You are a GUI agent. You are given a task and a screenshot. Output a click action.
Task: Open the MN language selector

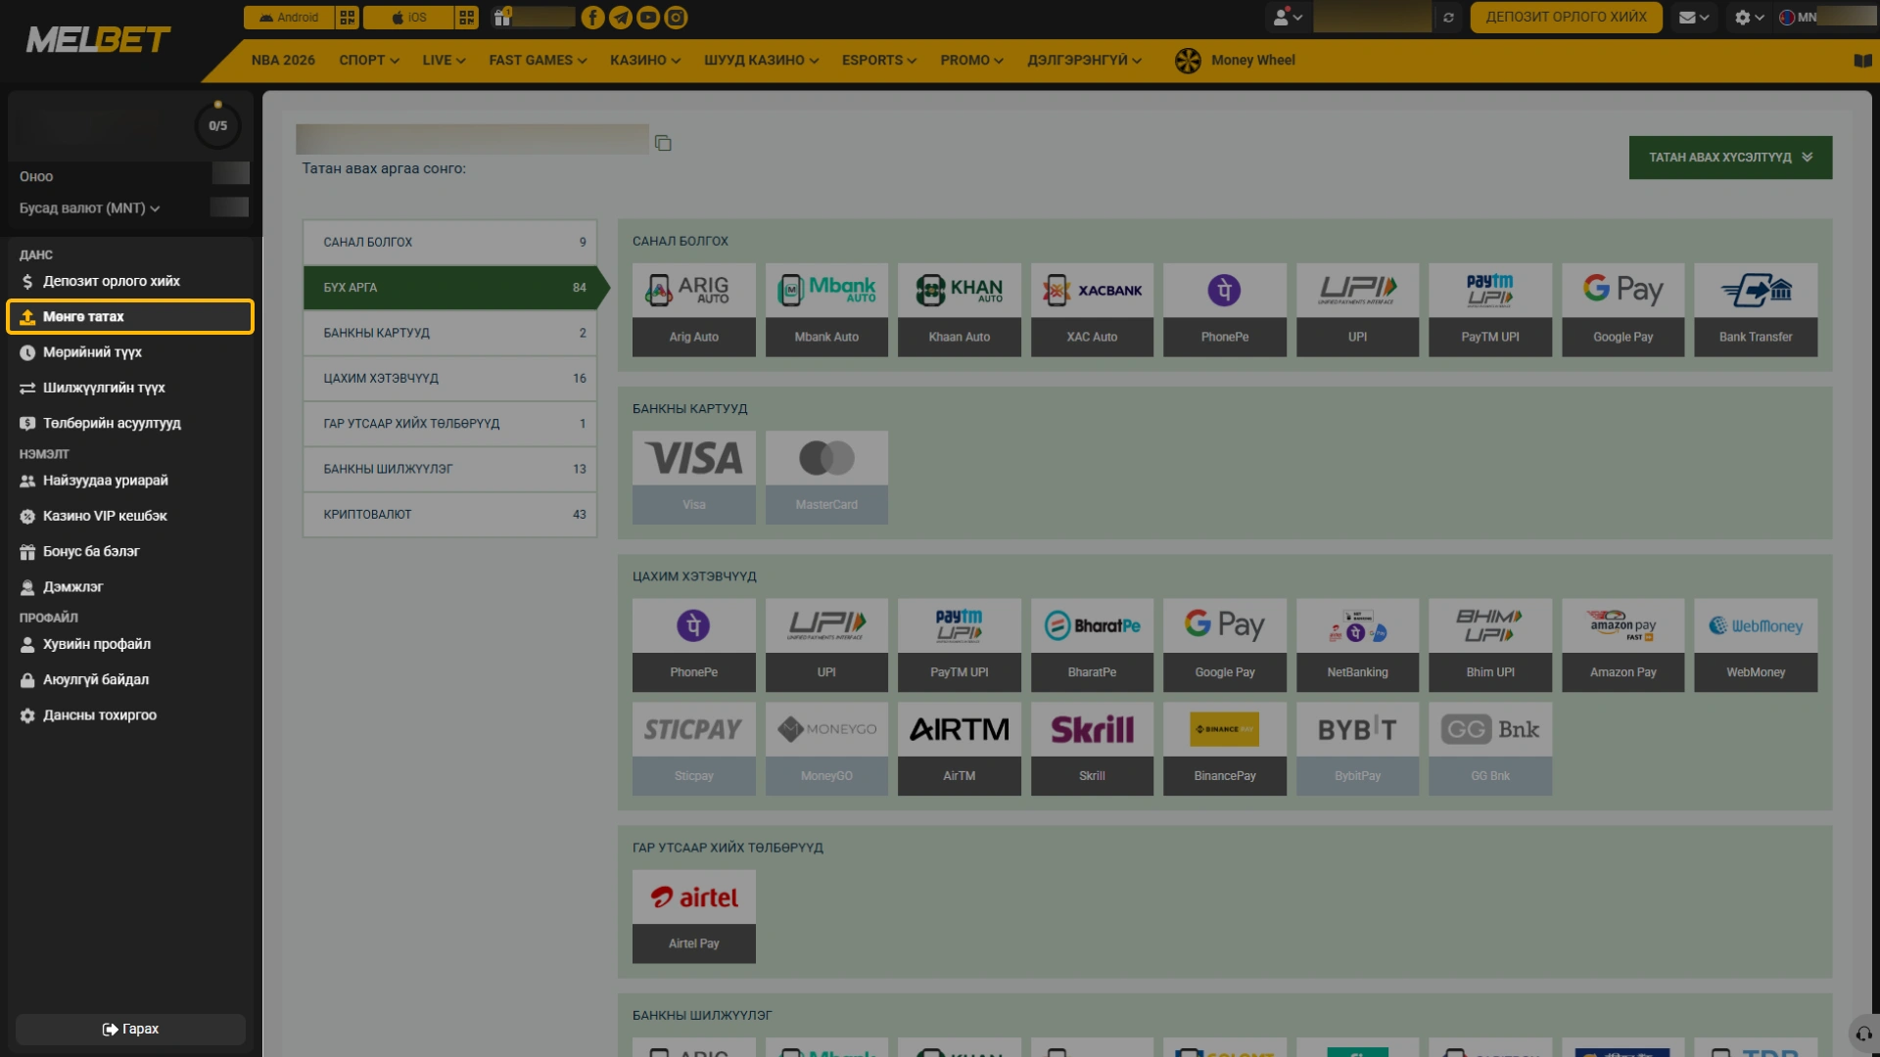(x=1798, y=18)
